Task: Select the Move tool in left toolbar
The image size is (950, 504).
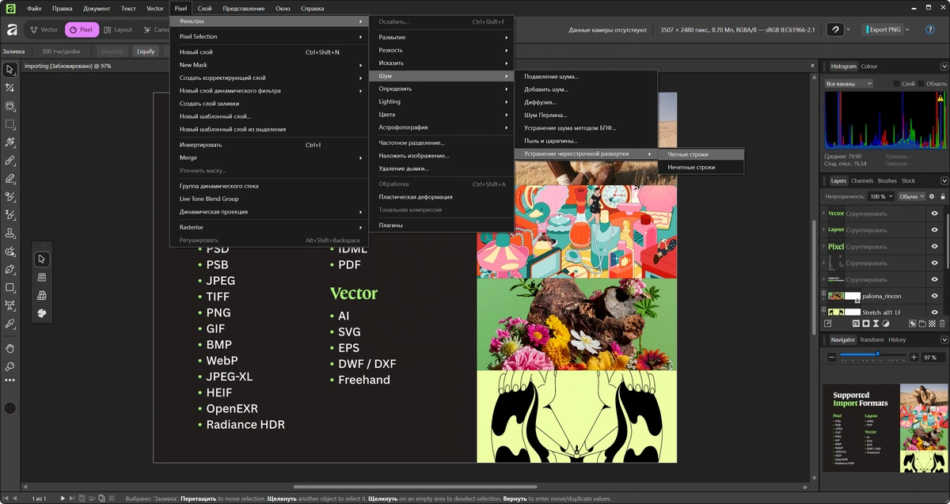Action: click(9, 70)
